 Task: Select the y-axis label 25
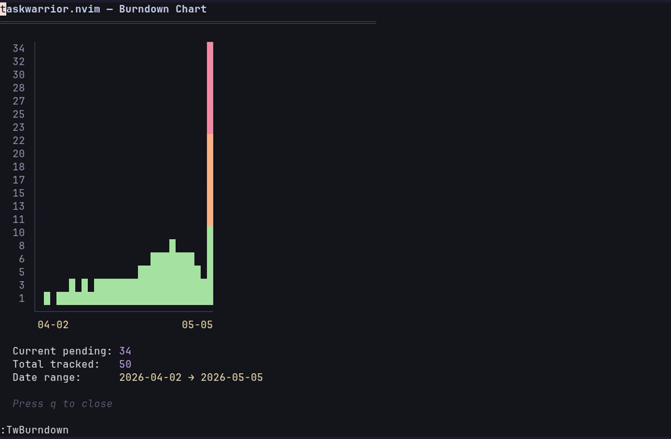19,114
